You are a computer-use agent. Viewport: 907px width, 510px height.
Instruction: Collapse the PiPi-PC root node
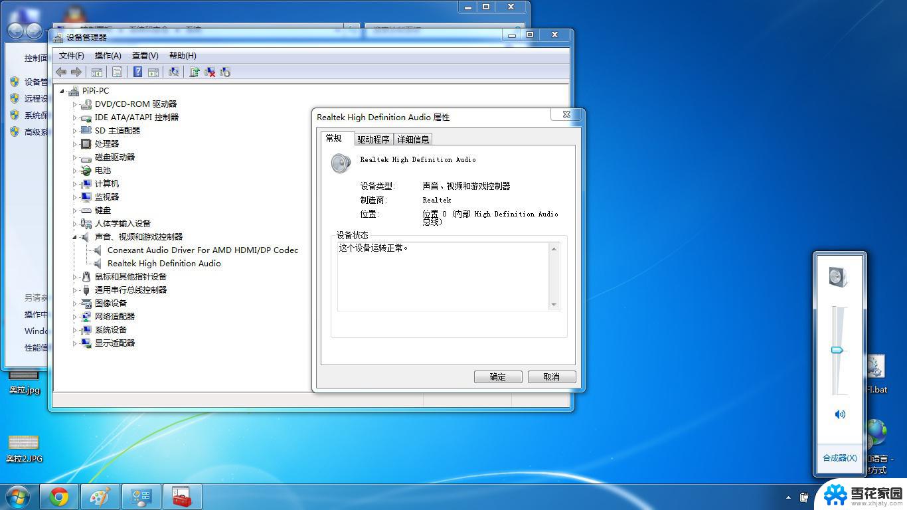62,91
